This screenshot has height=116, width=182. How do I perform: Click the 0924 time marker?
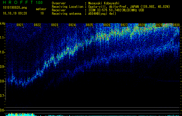[x=72, y=25]
